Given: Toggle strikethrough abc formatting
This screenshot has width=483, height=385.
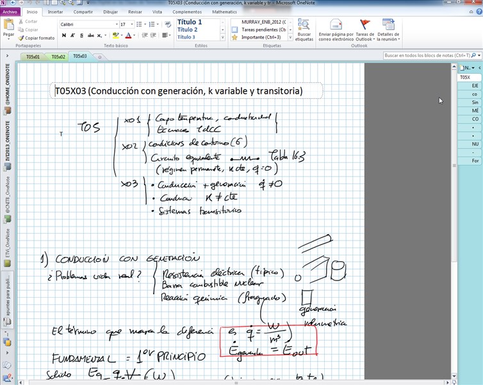Looking at the screenshot, I should tap(90, 35).
